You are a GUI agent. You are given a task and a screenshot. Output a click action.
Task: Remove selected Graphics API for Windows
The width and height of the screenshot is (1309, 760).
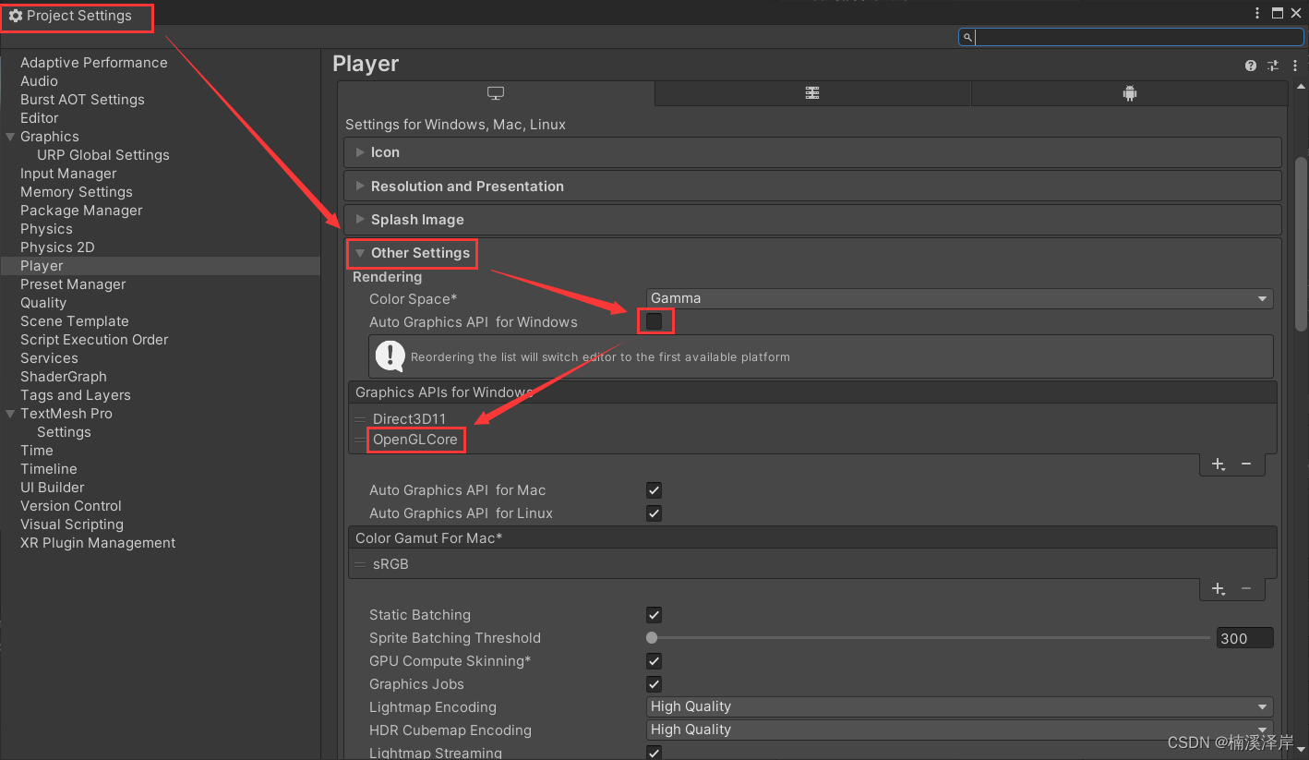coord(1246,464)
